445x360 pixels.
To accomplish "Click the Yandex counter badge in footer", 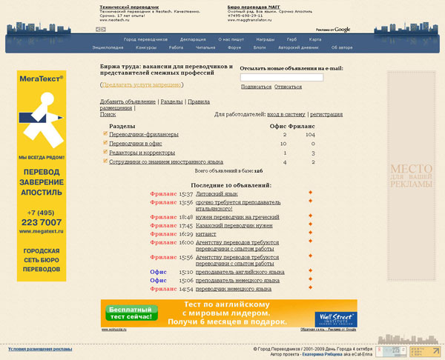I will pyautogui.click(x=391, y=352).
